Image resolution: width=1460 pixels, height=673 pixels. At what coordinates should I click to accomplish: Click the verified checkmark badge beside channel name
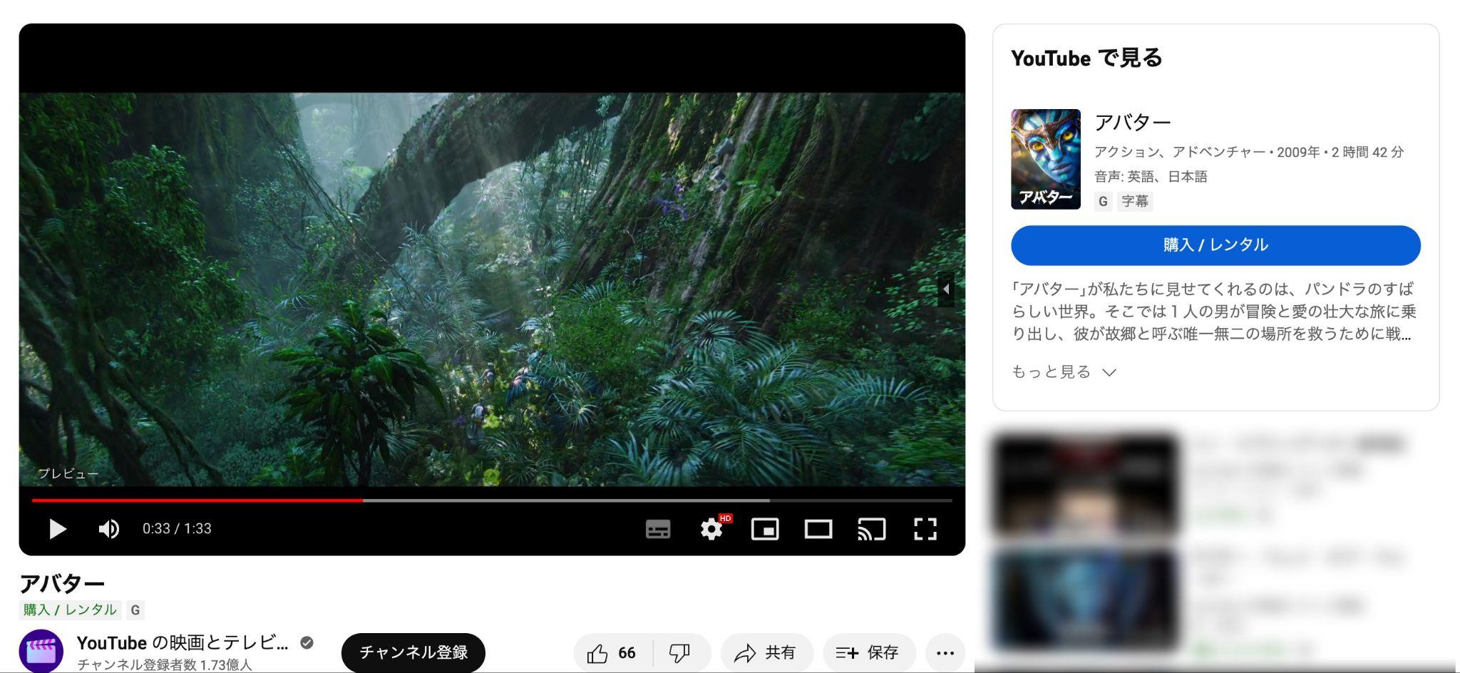click(x=307, y=642)
